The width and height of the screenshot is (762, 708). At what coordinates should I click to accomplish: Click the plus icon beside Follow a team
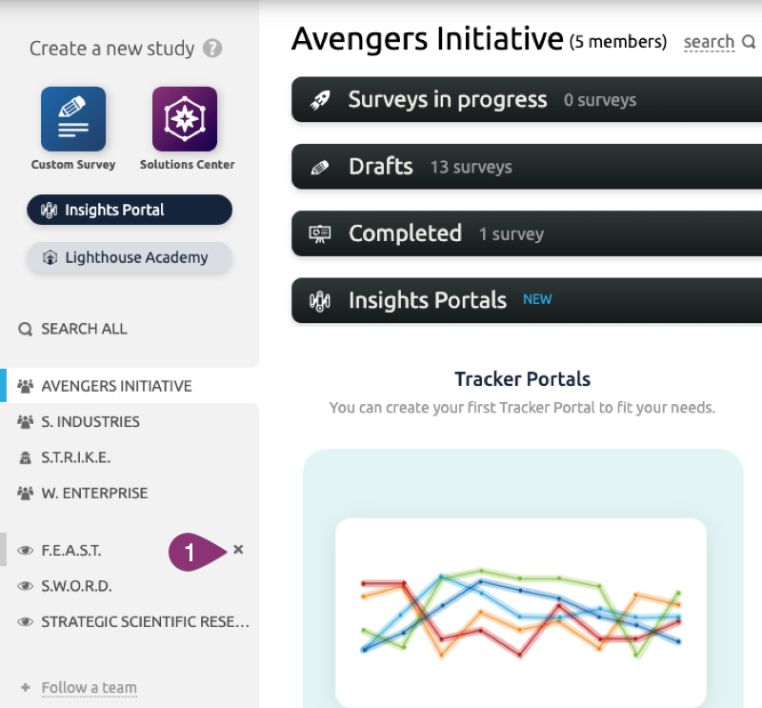(26, 687)
